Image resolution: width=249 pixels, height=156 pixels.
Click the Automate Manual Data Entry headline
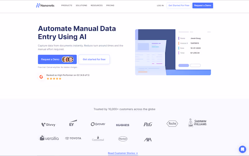[77, 33]
